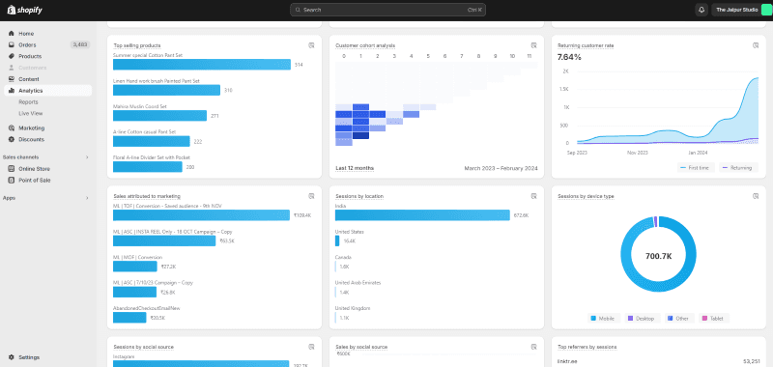
Task: Toggle the Tablet legend entry
Action: point(713,319)
